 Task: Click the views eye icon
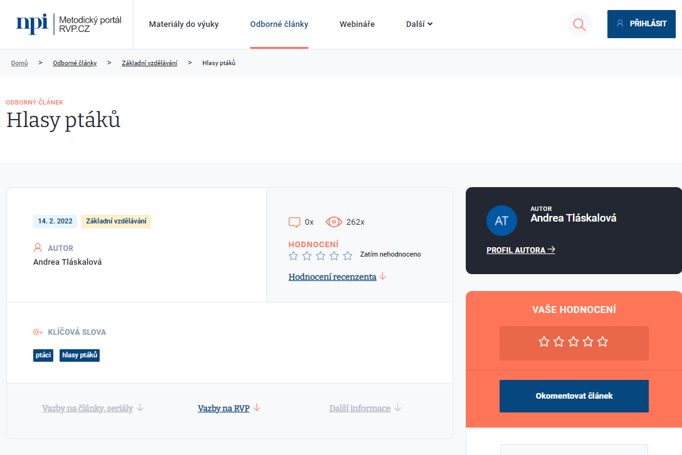(x=333, y=222)
